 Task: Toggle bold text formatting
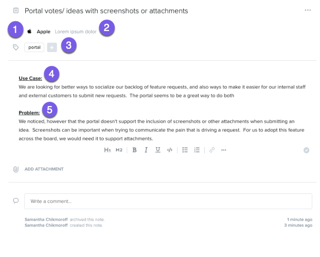(134, 150)
